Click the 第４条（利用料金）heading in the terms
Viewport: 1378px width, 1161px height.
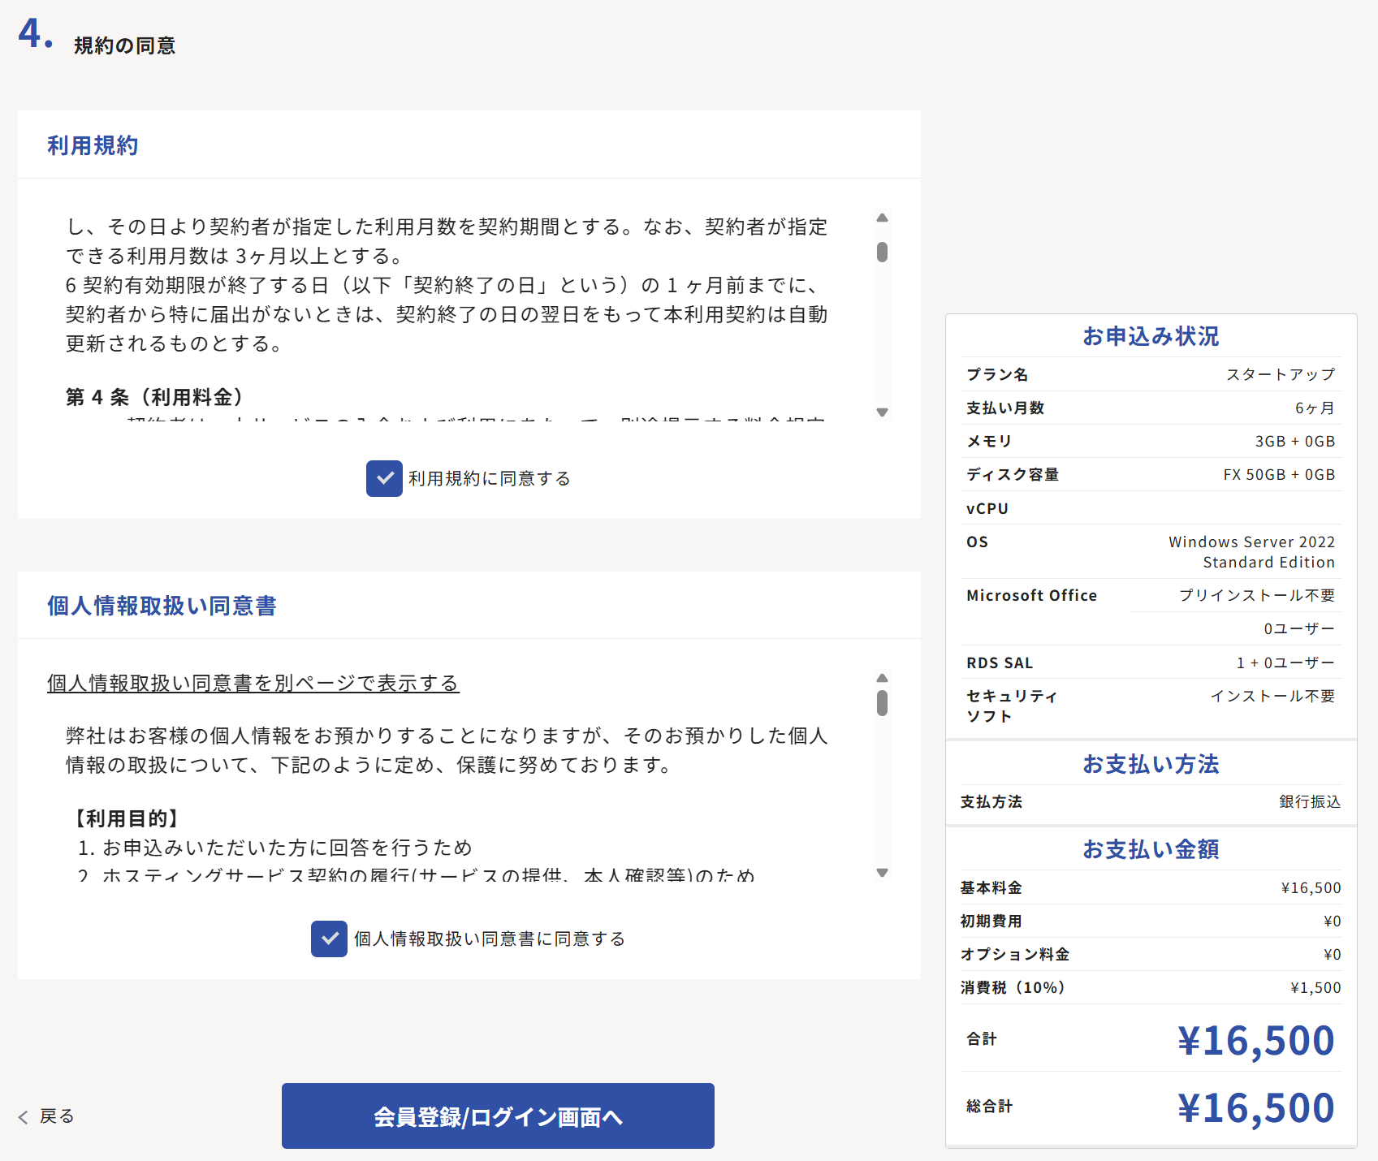pyautogui.click(x=154, y=397)
